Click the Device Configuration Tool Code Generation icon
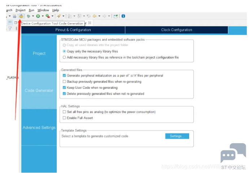The width and height of the screenshot is (249, 173). point(21,16)
